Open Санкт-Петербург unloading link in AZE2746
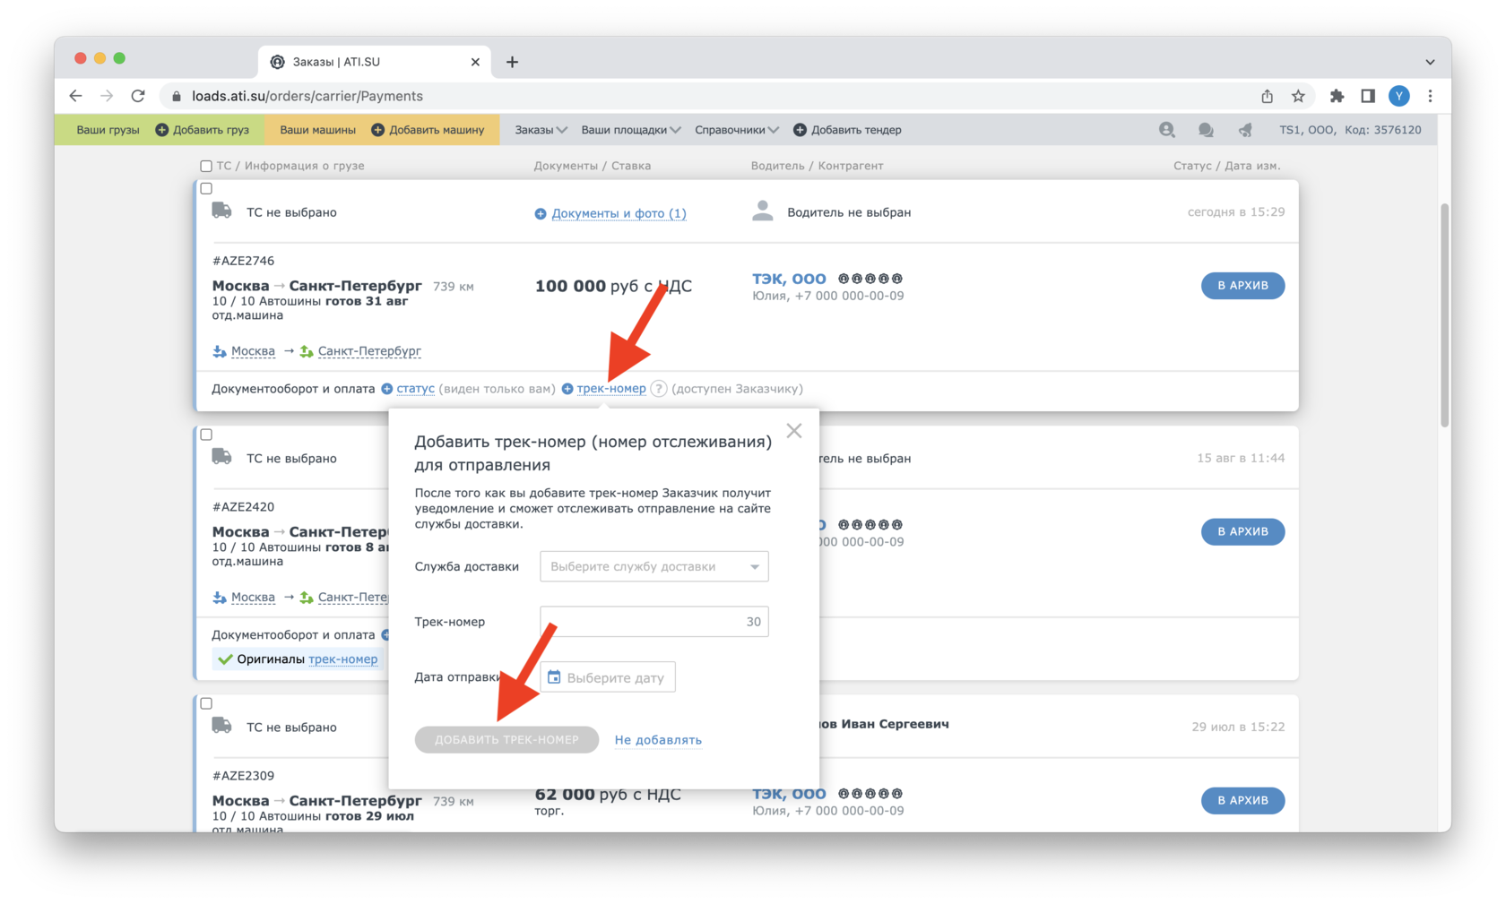1506x904 pixels. [x=369, y=351]
